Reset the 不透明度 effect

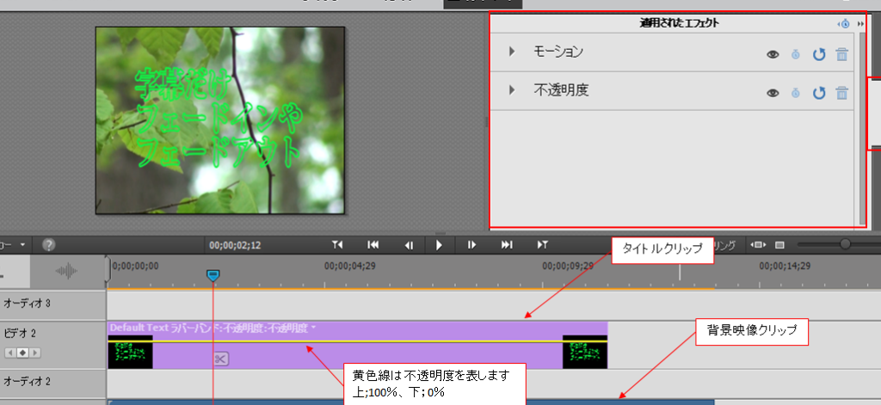click(x=819, y=93)
